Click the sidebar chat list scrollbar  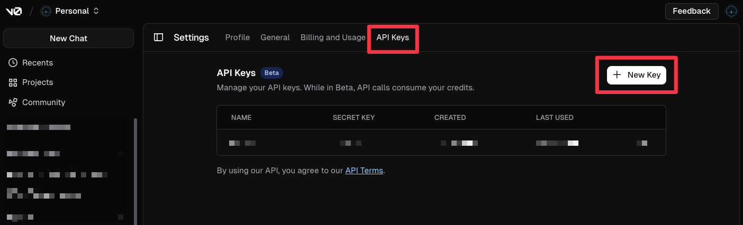(135, 171)
